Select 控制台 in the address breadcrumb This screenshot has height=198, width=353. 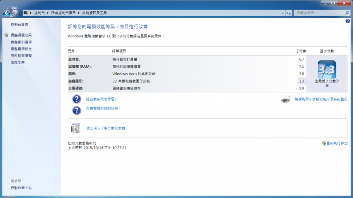pos(39,13)
